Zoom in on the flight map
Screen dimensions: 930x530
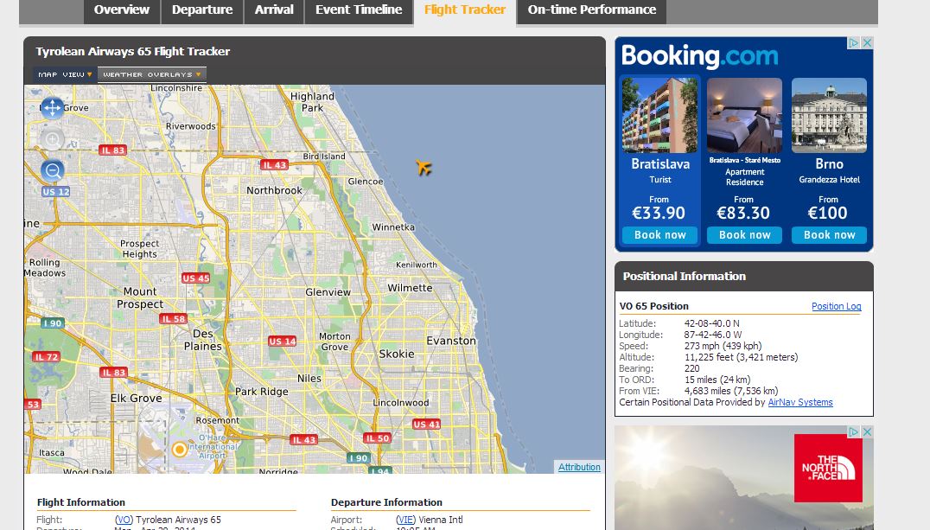pos(52,140)
